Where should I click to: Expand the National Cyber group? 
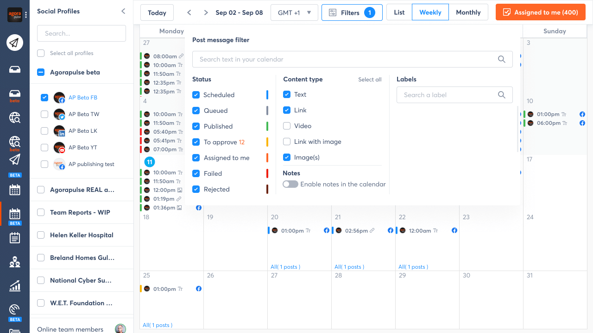point(81,280)
